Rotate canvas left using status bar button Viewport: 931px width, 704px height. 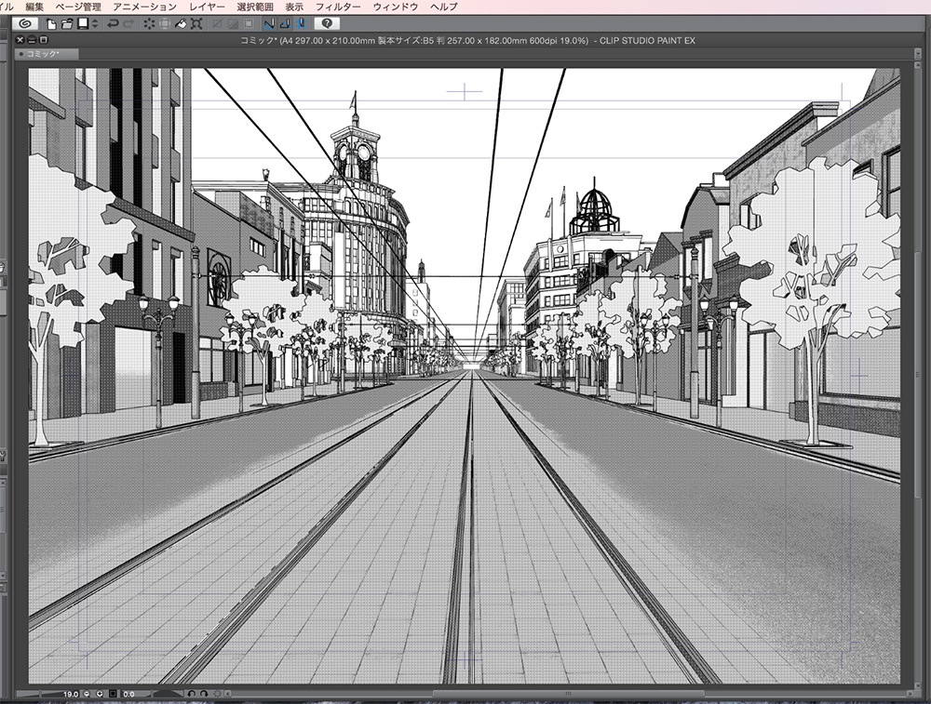tap(191, 694)
